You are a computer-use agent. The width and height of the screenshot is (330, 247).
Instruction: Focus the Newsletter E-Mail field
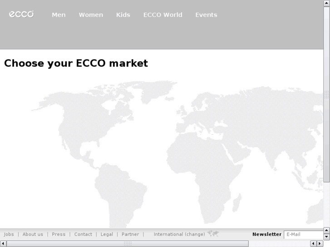[x=304, y=235]
